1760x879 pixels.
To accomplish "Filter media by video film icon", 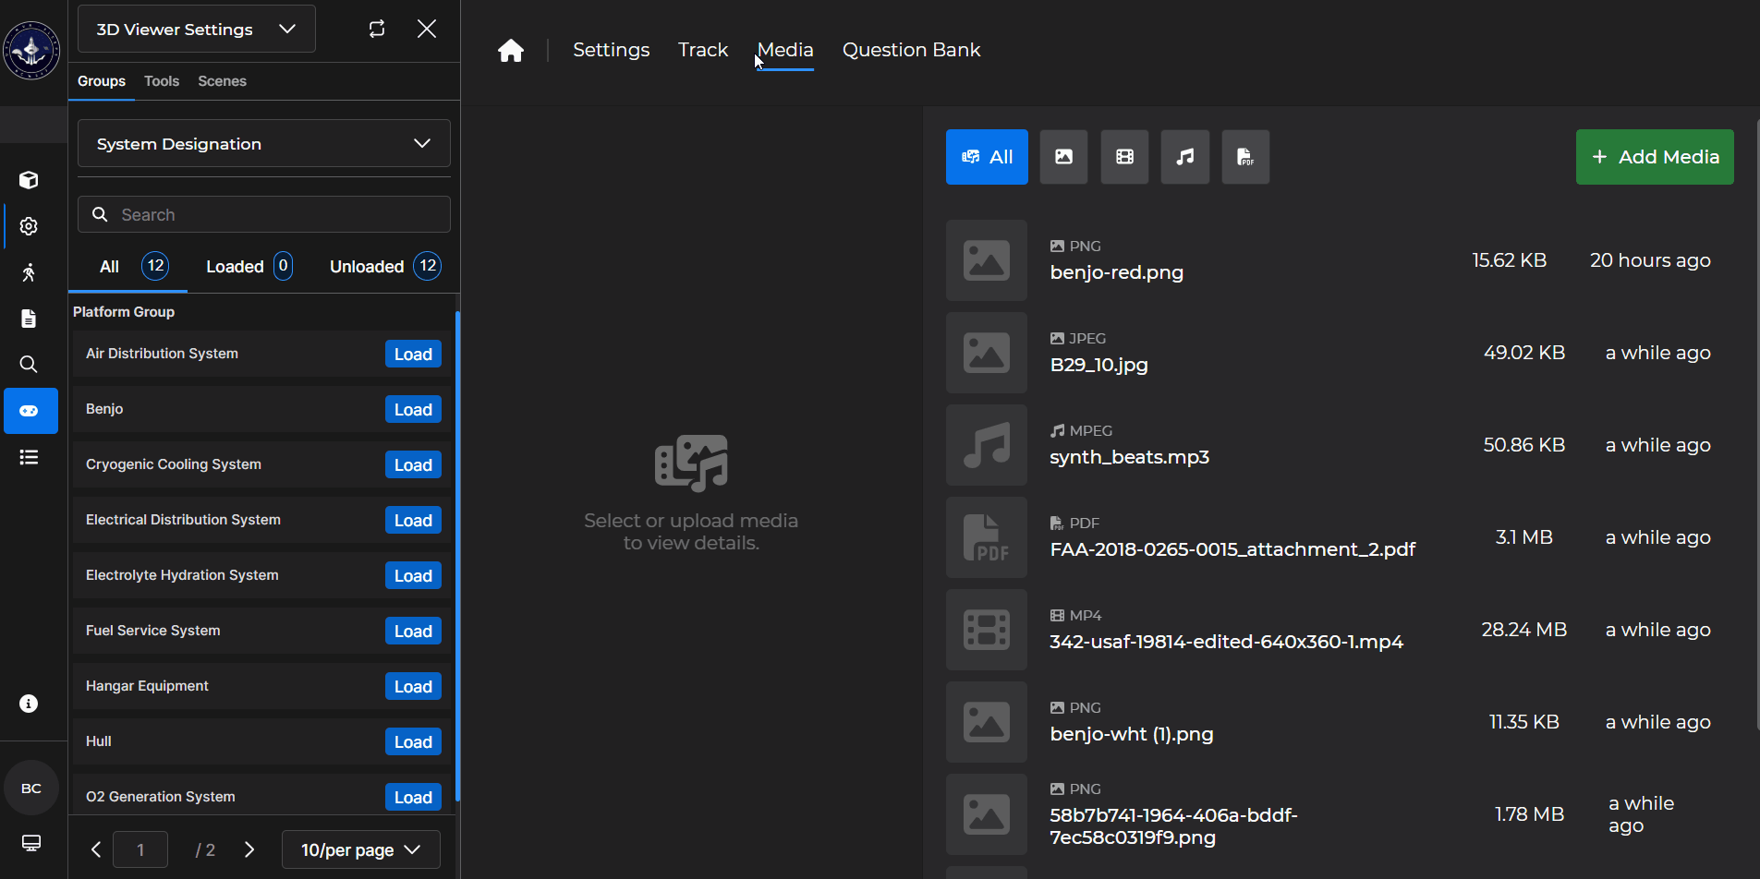I will (x=1124, y=157).
